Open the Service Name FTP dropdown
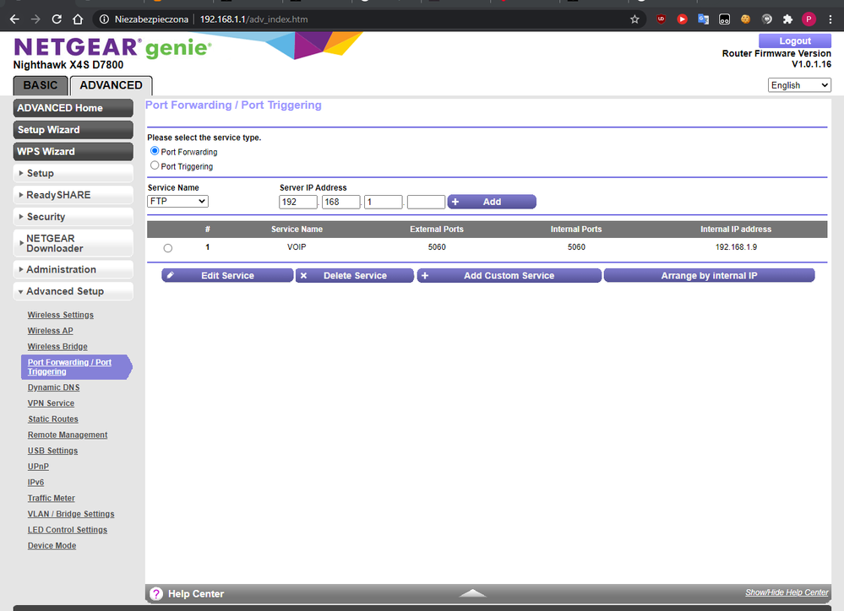This screenshot has width=844, height=611. [x=177, y=202]
